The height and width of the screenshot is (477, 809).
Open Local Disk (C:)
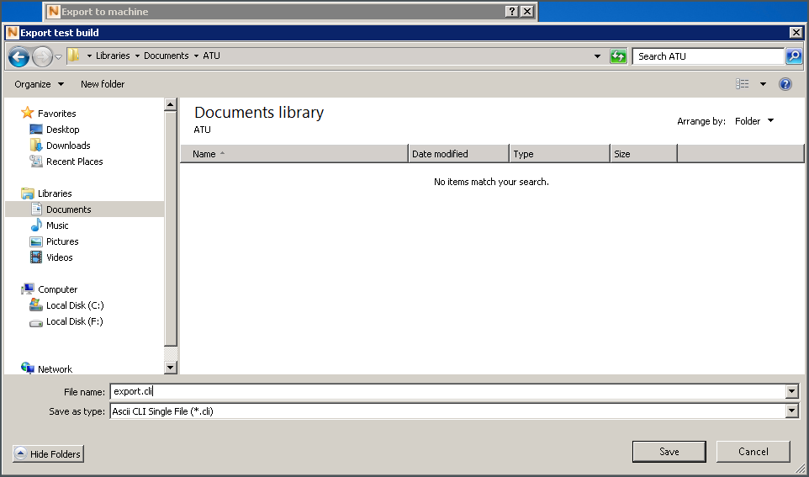75,305
